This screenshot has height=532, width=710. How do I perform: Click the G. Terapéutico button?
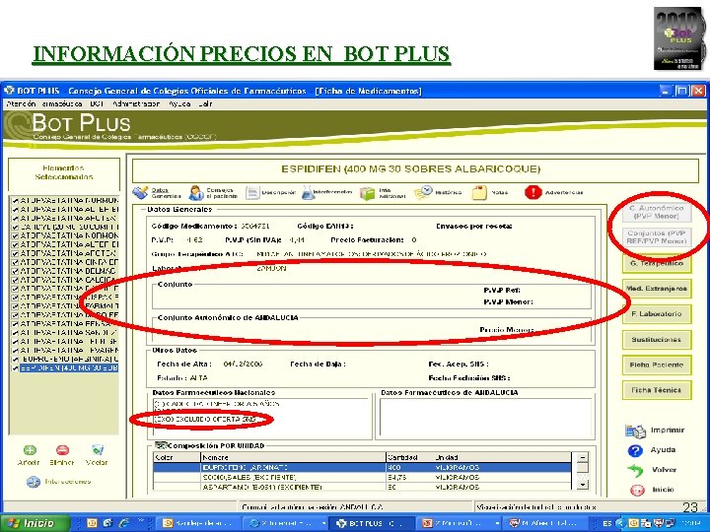(x=657, y=263)
